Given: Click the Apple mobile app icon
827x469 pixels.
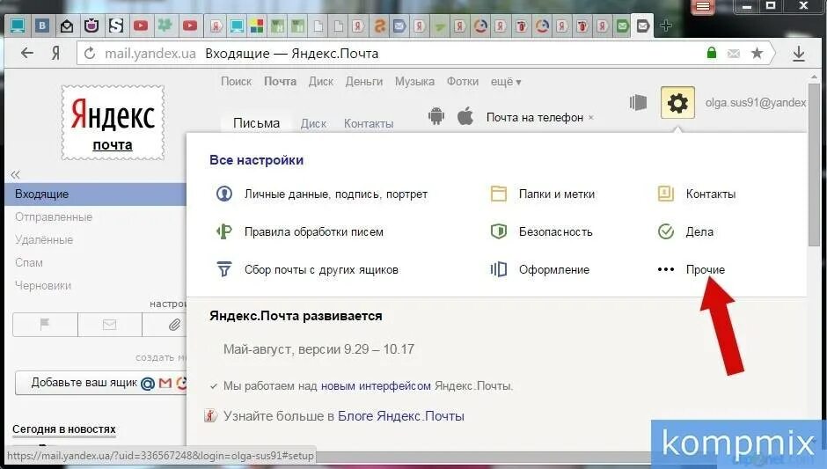Looking at the screenshot, I should click(x=465, y=115).
